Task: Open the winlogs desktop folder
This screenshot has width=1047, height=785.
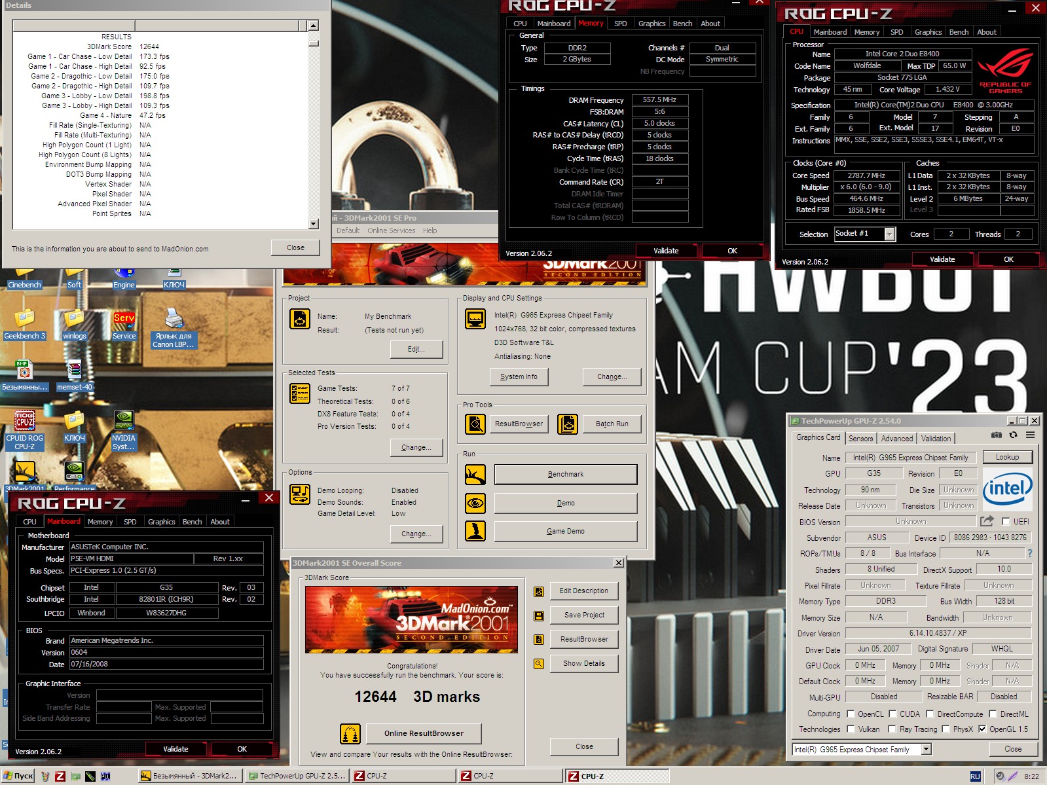Action: tap(74, 325)
